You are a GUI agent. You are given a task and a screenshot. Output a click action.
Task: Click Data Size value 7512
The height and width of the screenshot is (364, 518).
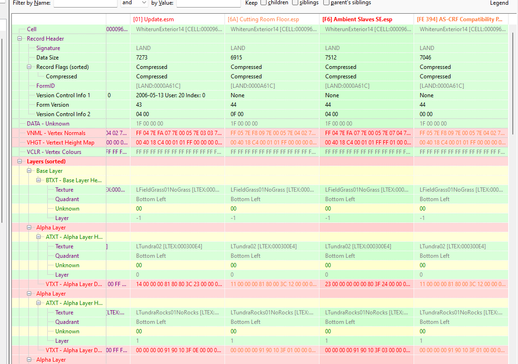(x=331, y=58)
